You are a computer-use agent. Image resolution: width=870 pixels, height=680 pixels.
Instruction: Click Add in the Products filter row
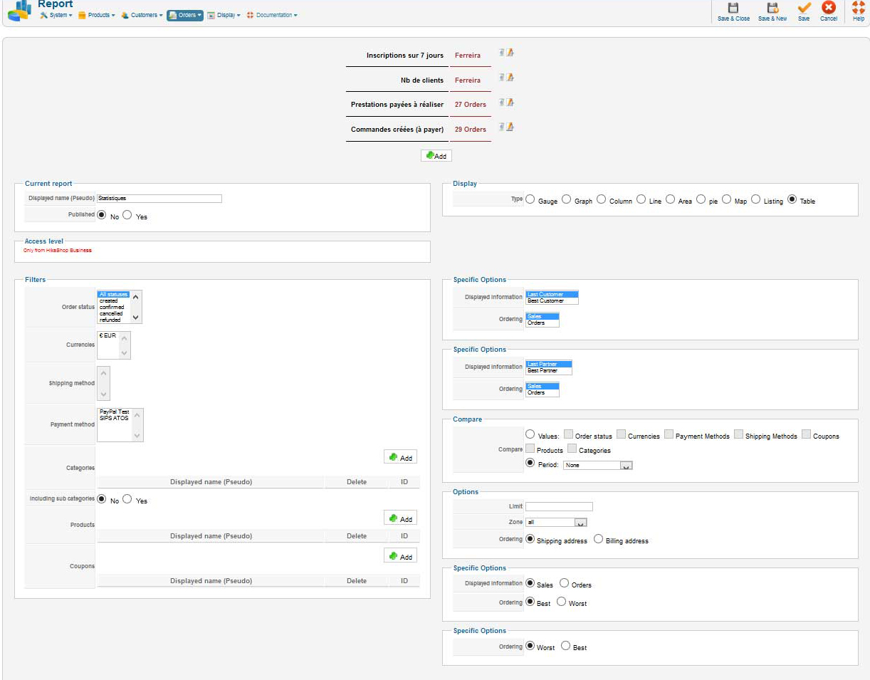(x=400, y=518)
